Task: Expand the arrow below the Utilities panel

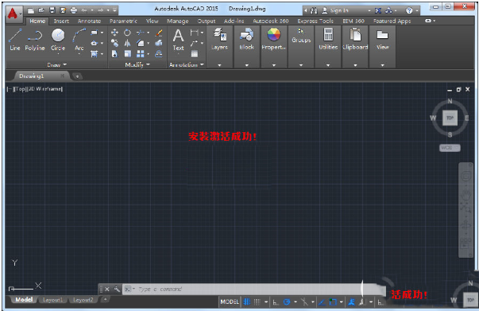Action: [x=328, y=65]
